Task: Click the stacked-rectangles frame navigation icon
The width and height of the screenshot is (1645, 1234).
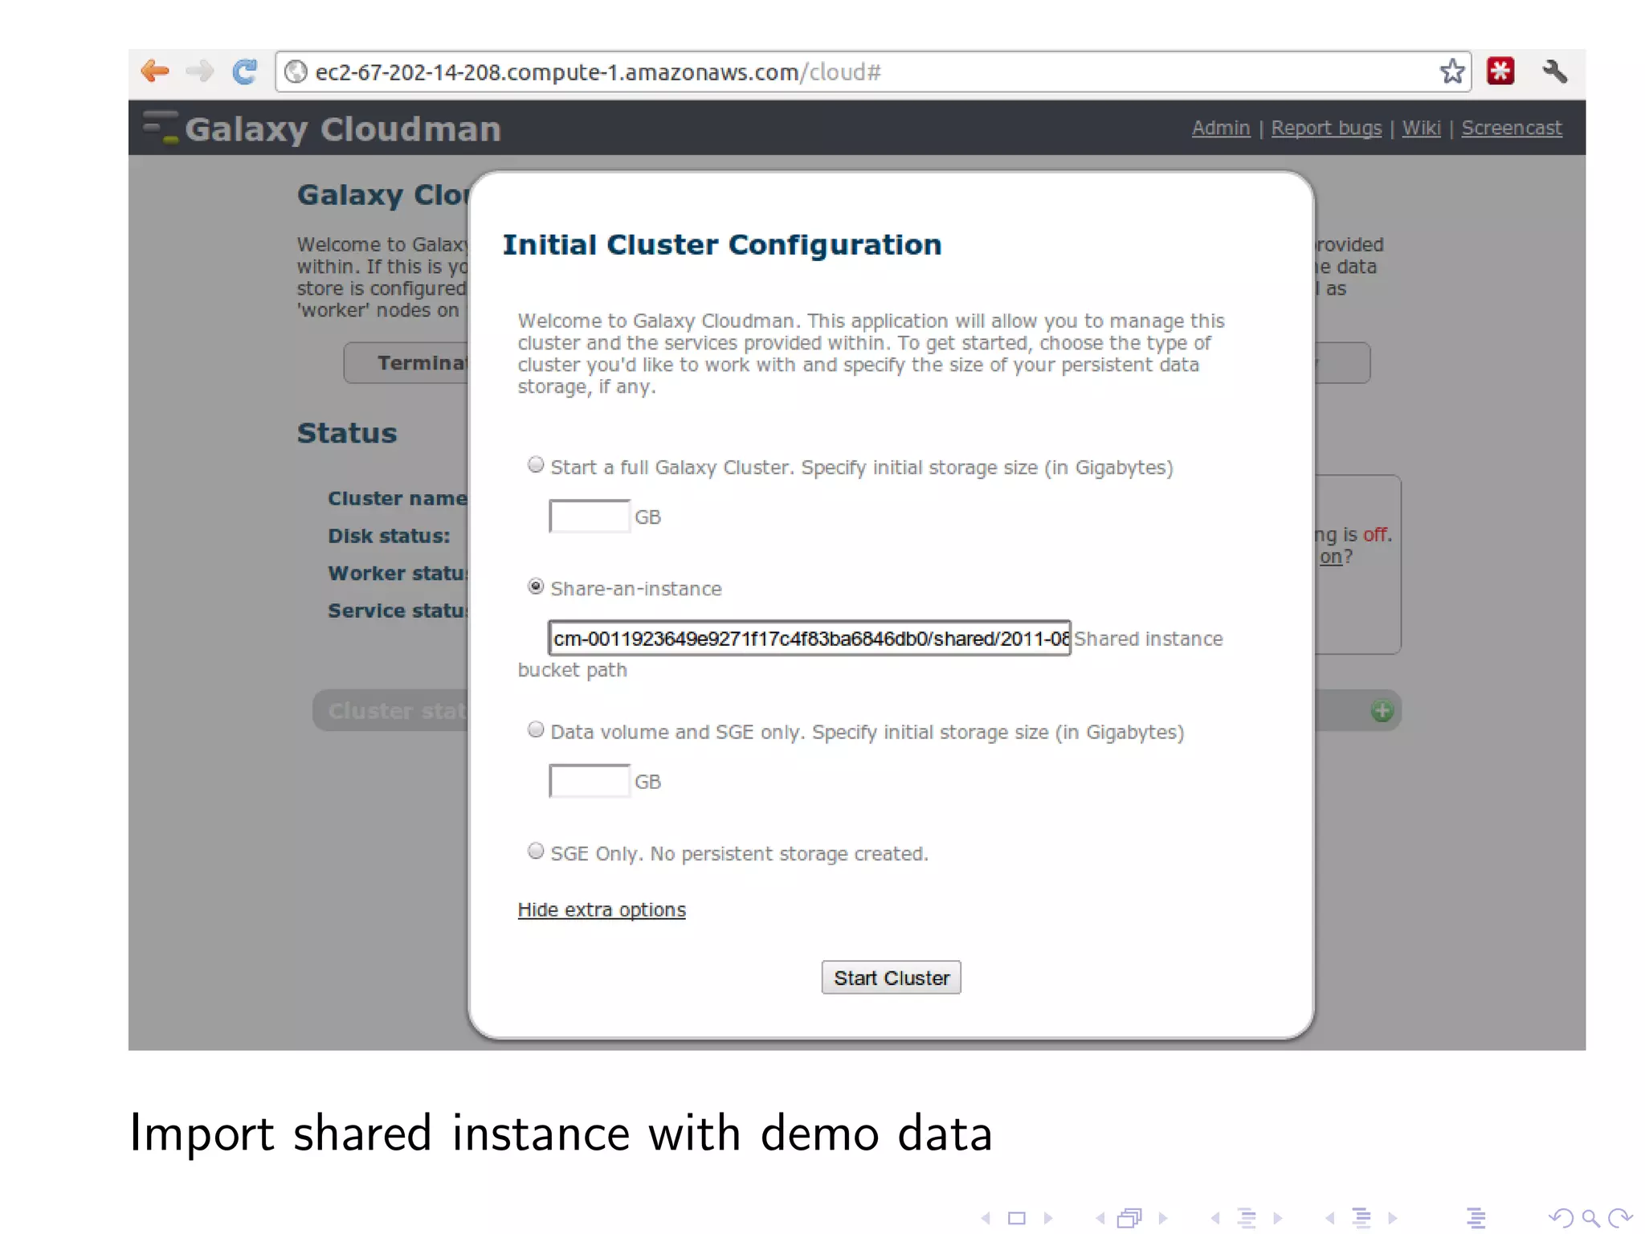Action: coord(1129,1218)
